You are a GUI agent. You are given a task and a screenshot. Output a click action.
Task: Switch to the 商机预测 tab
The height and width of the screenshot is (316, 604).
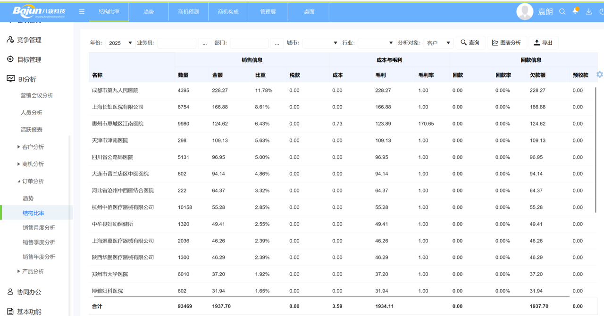(188, 12)
